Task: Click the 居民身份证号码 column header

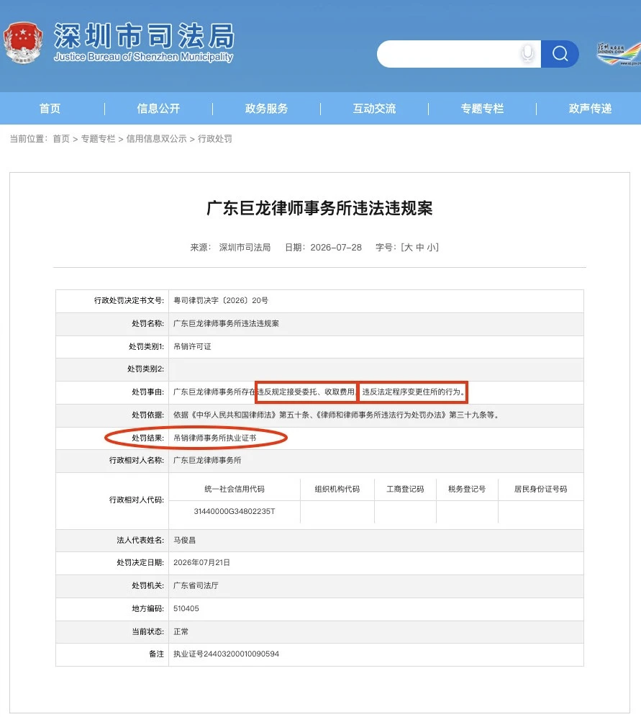Action: click(540, 489)
